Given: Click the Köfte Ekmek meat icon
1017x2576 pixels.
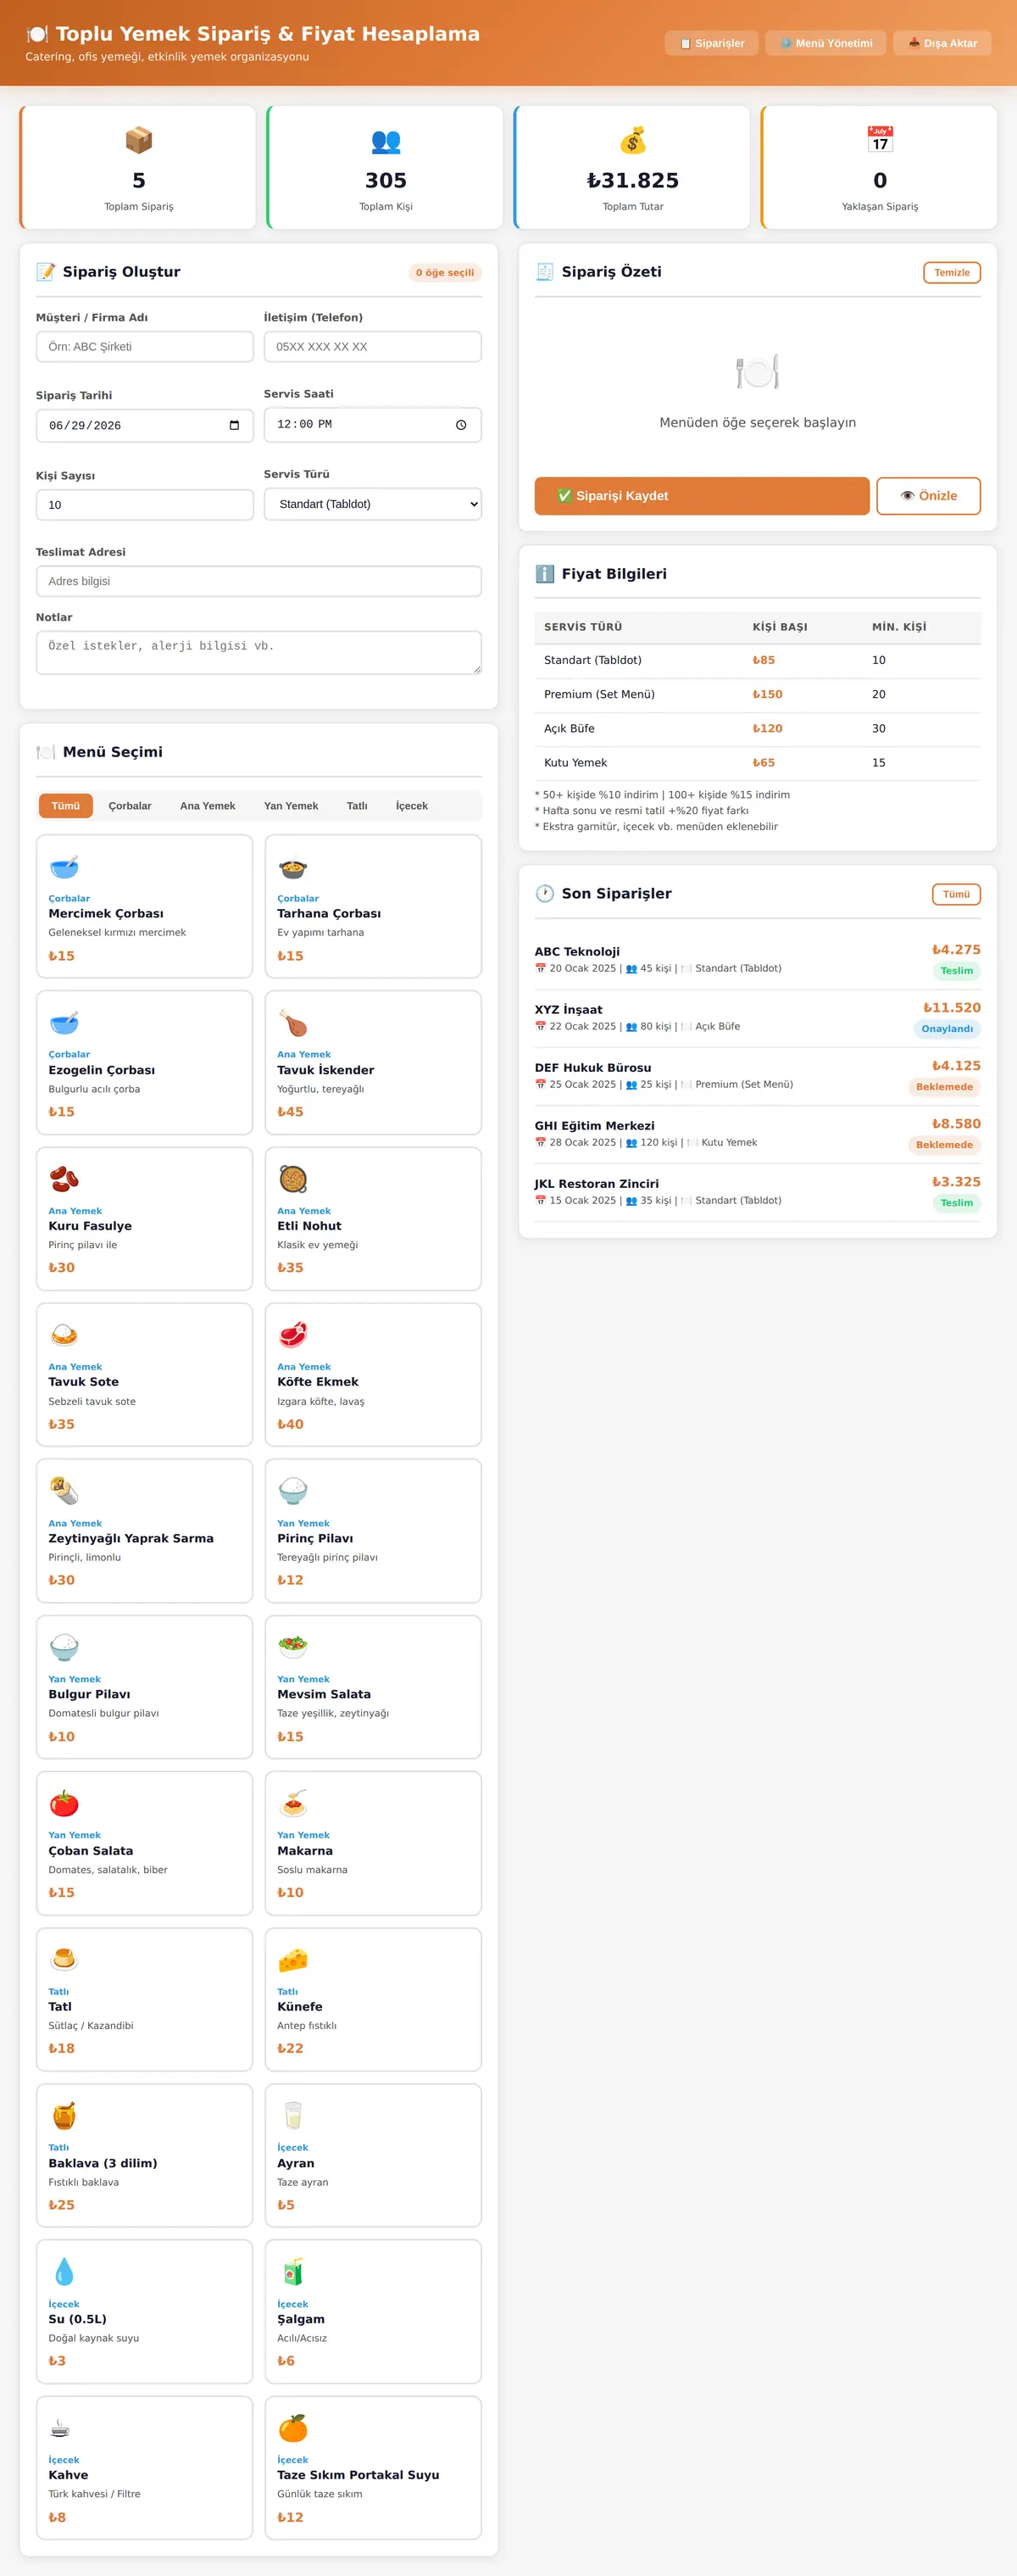Looking at the screenshot, I should (x=292, y=1334).
